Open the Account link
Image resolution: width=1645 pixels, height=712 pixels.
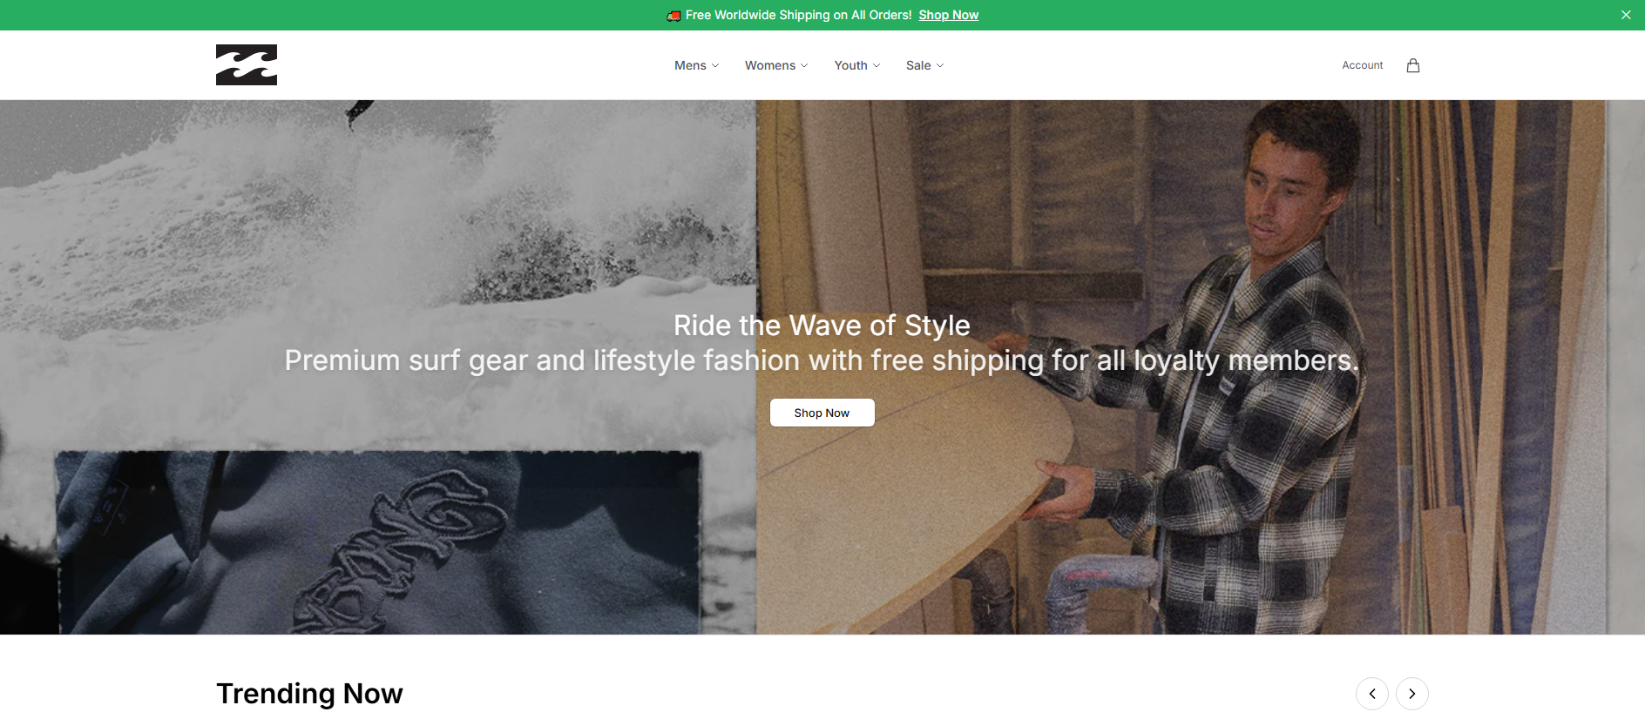[x=1362, y=65]
